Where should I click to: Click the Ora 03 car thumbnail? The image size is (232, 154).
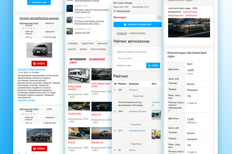point(79,133)
